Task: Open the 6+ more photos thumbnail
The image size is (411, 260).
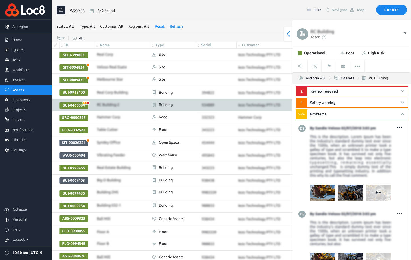Action: [x=378, y=193]
